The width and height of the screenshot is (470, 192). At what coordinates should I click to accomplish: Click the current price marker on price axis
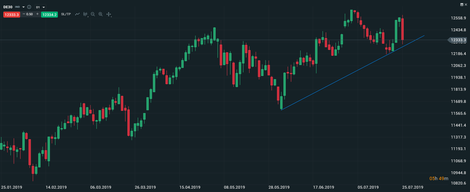click(x=458, y=40)
